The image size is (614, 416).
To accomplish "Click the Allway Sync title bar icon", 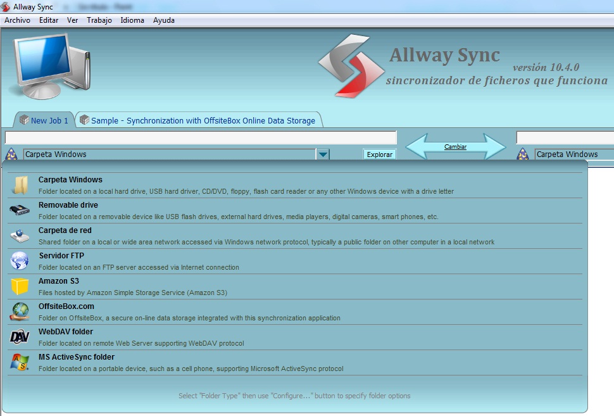I will (x=6, y=7).
